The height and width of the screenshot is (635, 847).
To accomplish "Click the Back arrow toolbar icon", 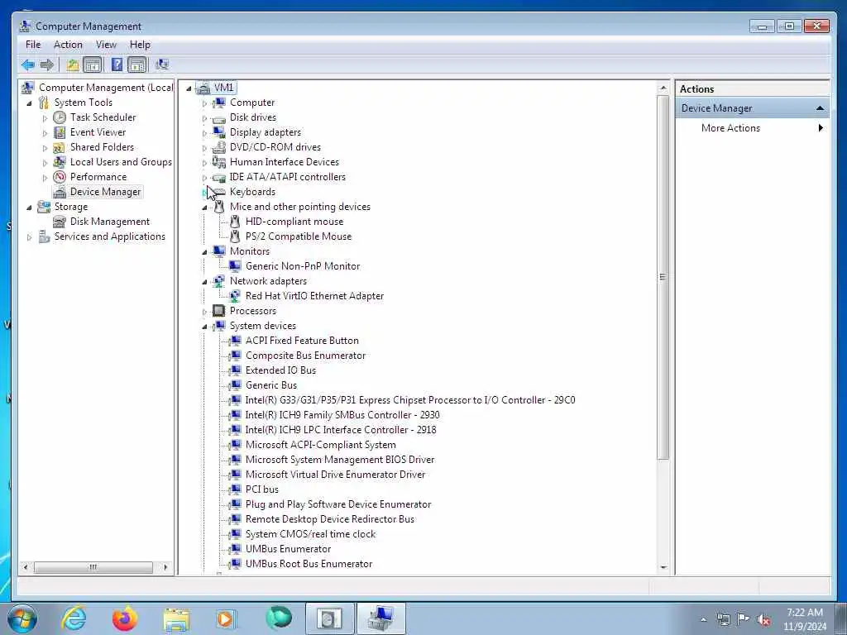I will tap(28, 65).
